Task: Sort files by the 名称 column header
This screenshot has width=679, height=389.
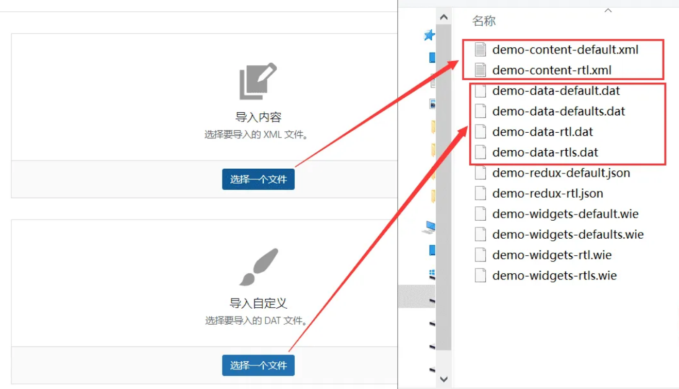Action: (x=484, y=21)
